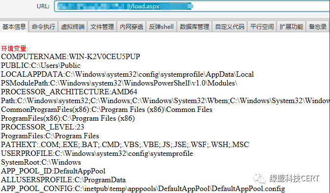Click the PSModulePath variable line

[119, 83]
